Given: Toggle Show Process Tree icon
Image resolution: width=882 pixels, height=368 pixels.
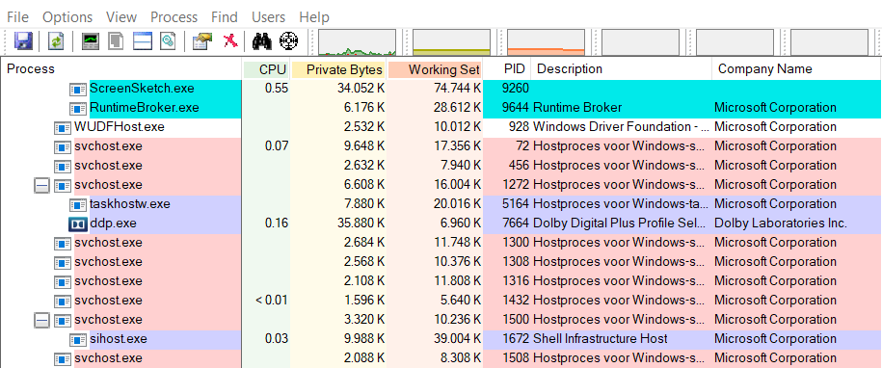Looking at the screenshot, I should (x=116, y=41).
